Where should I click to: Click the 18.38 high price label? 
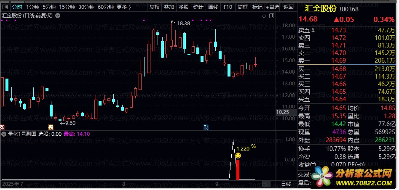(183, 24)
